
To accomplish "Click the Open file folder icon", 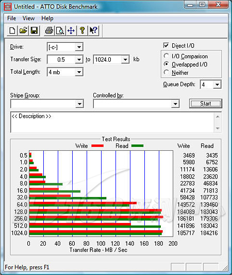I will point(23,30).
